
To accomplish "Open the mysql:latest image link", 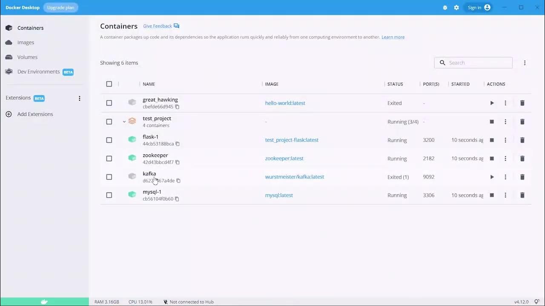I will 279,195.
